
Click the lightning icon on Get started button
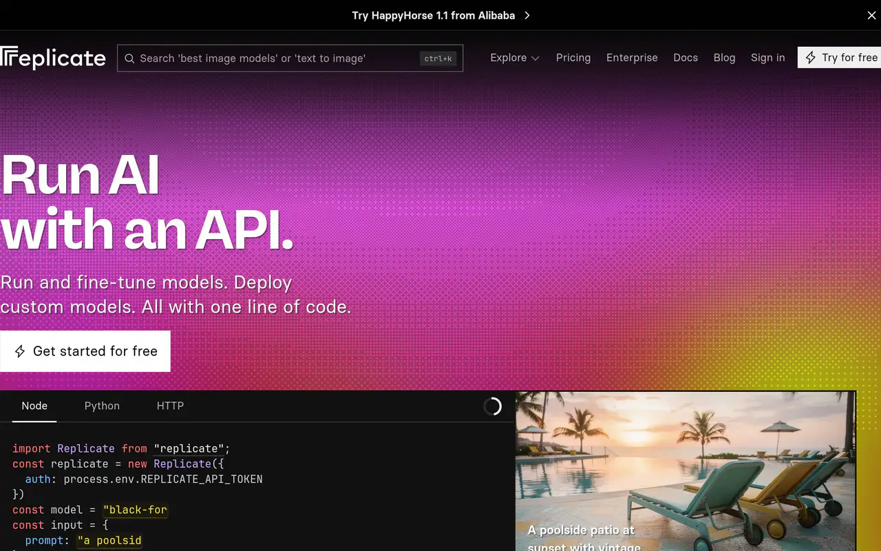(21, 351)
